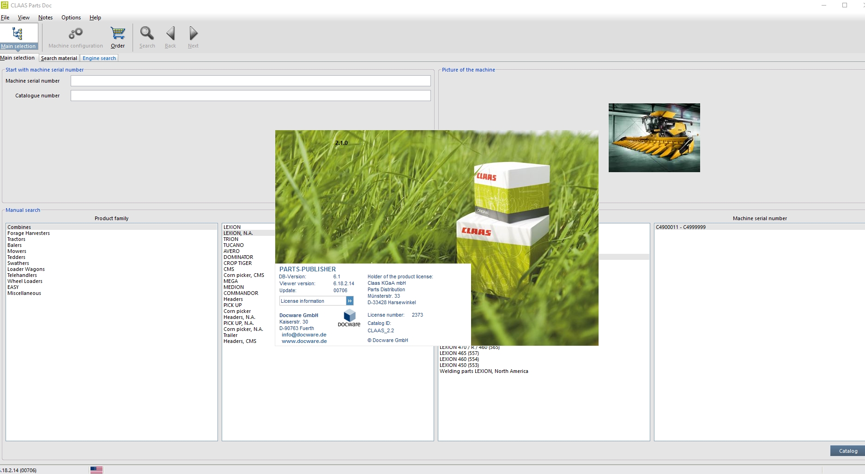Select CROP TIGER series
Viewport: 865px width, 474px height.
[x=249, y=263]
